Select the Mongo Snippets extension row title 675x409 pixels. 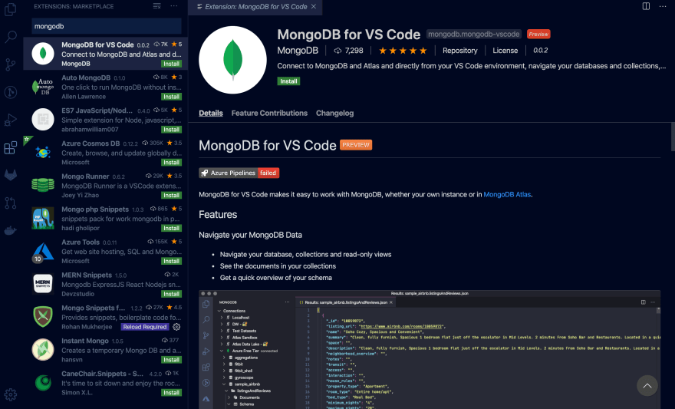pos(93,308)
